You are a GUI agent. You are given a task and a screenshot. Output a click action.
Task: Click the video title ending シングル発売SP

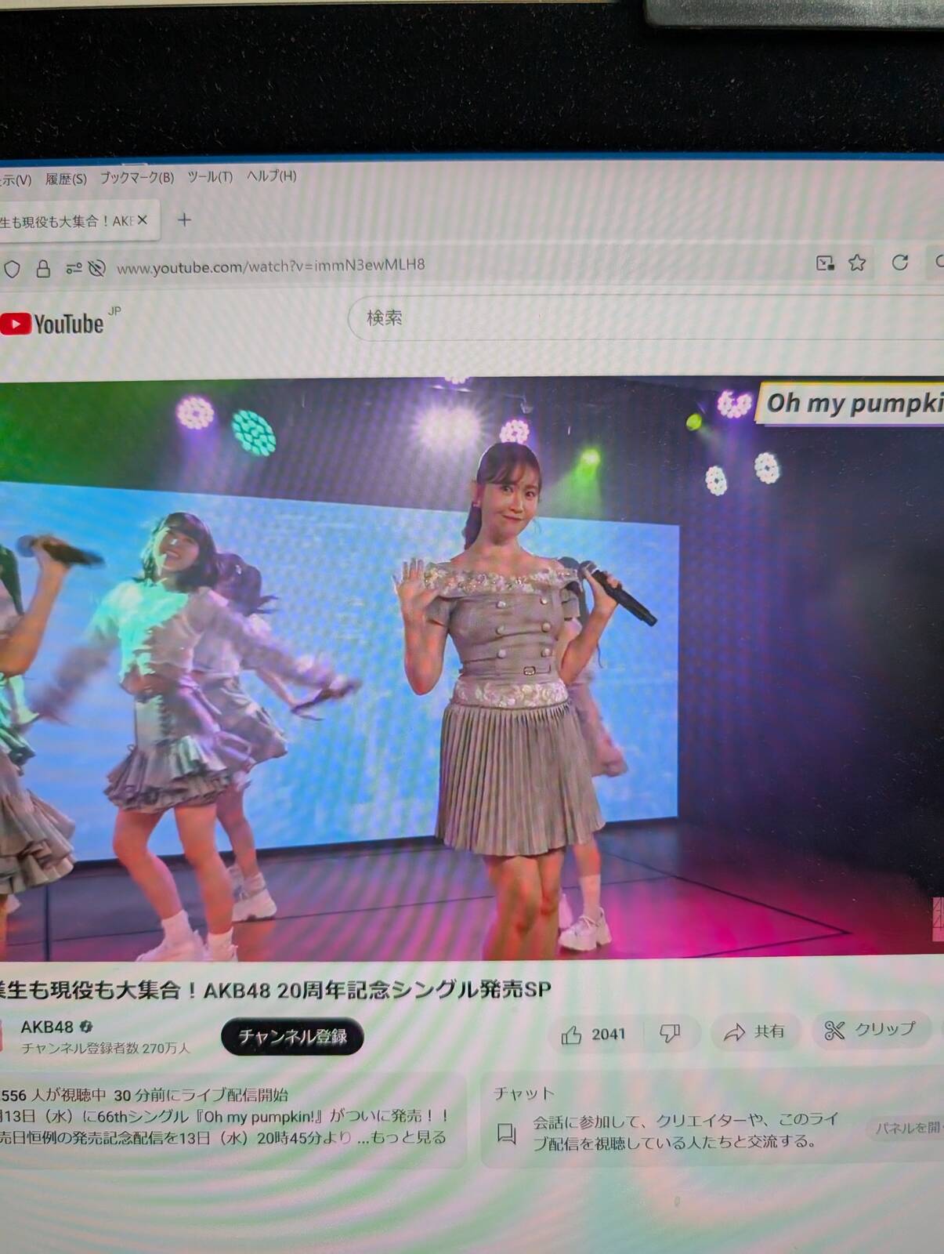276,990
